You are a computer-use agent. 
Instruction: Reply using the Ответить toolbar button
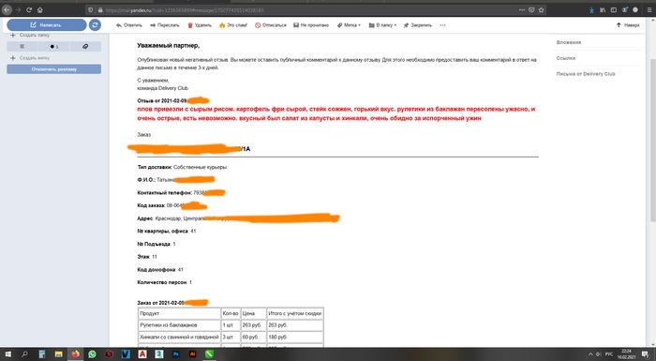coord(129,25)
